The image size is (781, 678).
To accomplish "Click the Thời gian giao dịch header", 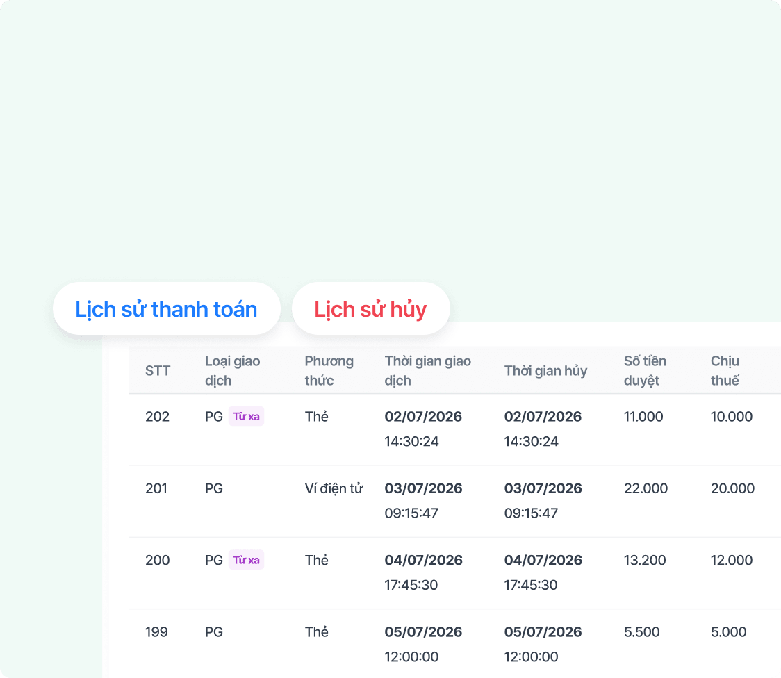I will 428,370.
